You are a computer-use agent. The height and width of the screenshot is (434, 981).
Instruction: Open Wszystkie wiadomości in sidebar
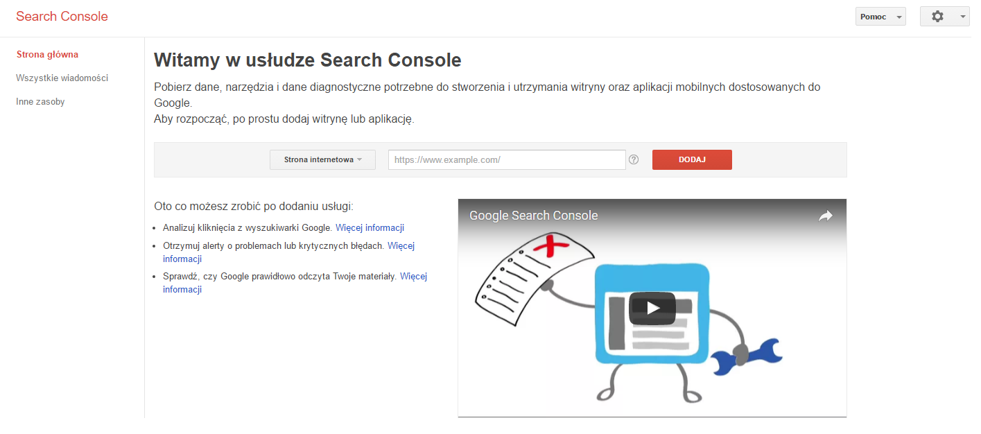pos(62,78)
